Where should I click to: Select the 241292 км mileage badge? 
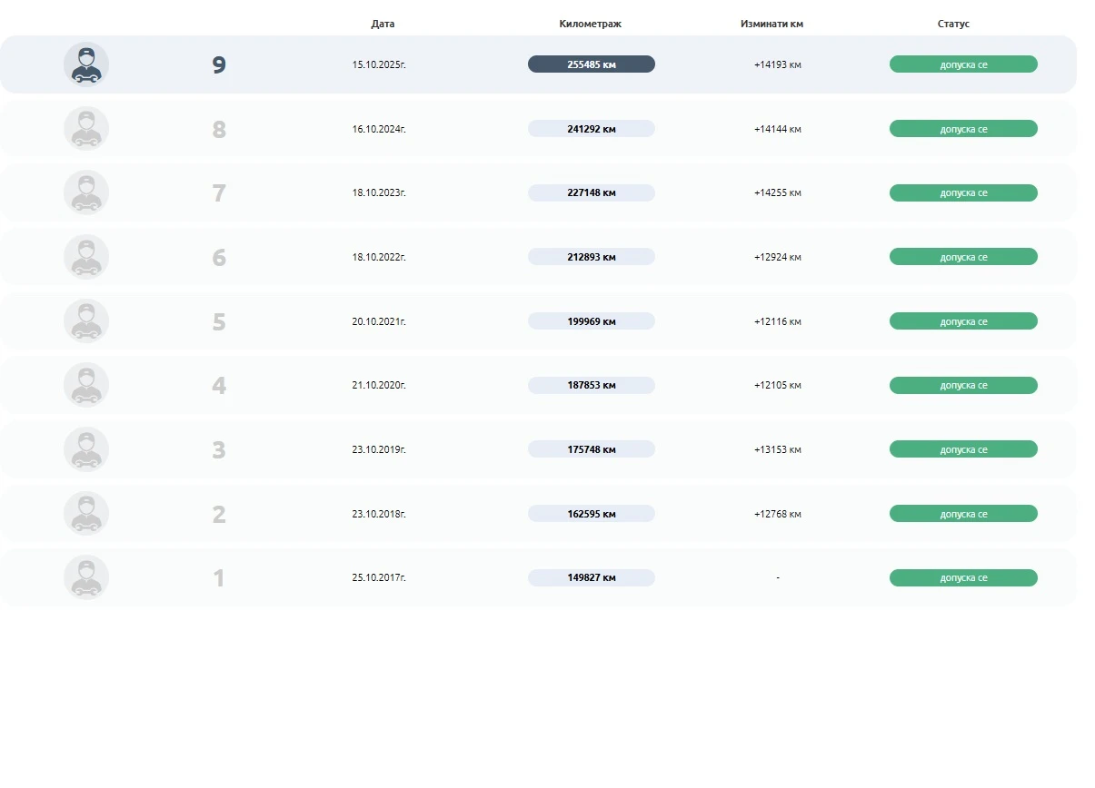[x=591, y=129]
